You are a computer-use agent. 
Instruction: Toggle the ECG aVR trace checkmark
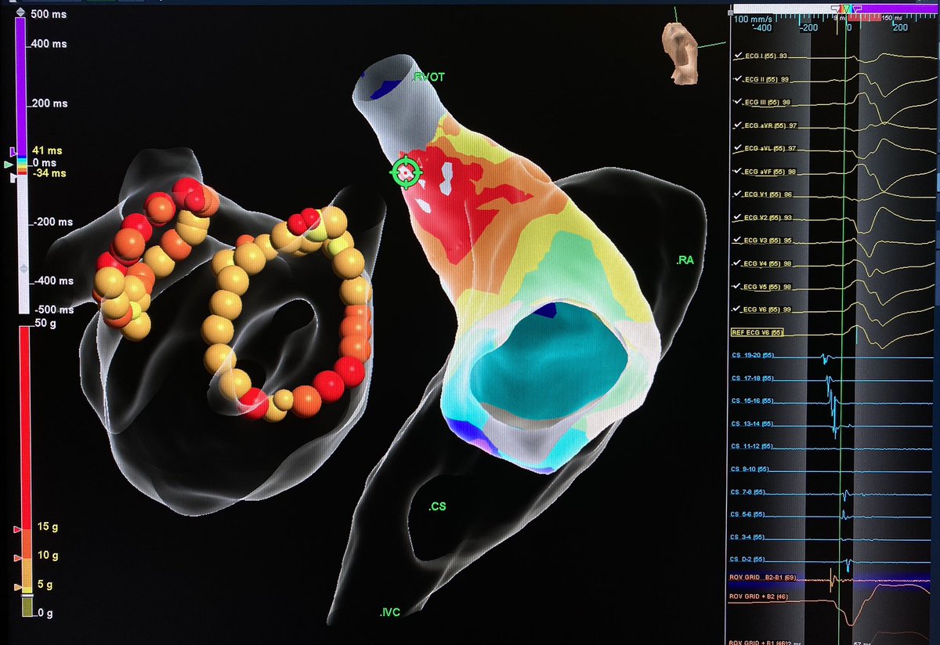(736, 125)
